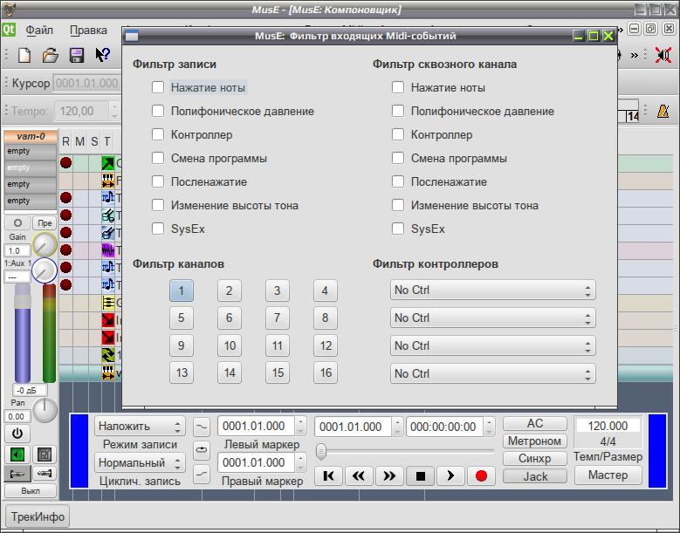
Task: Open the bottom 'No Ctrl' controller filter dropdown
Action: 492,373
